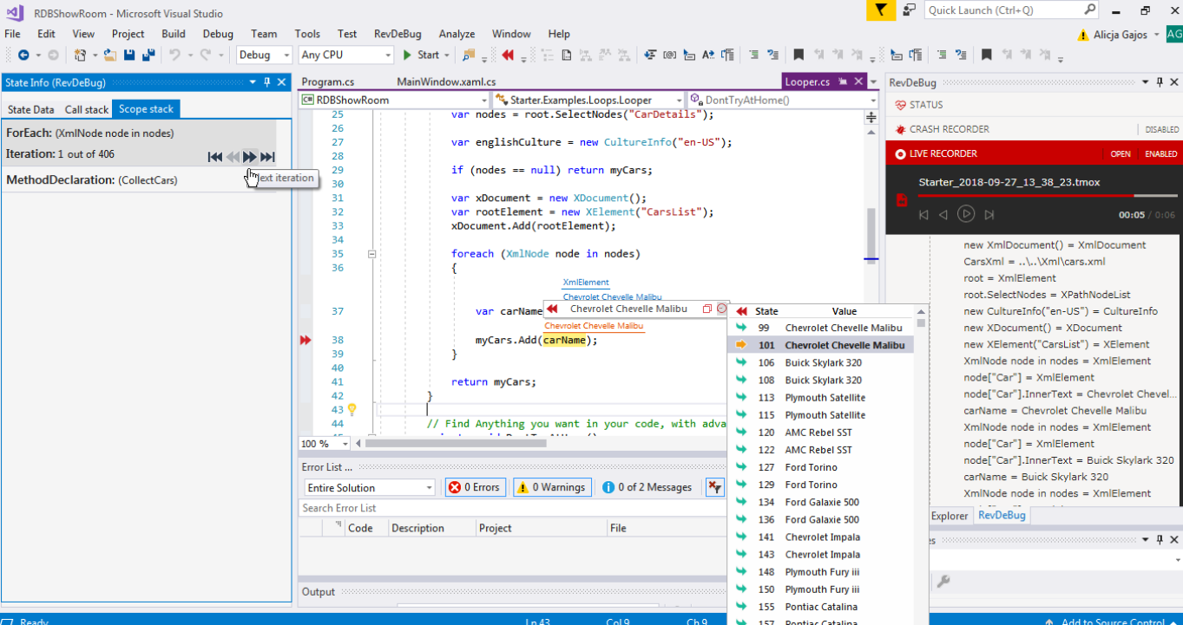Toggle Crash Recorder DISABLED state

1161,129
